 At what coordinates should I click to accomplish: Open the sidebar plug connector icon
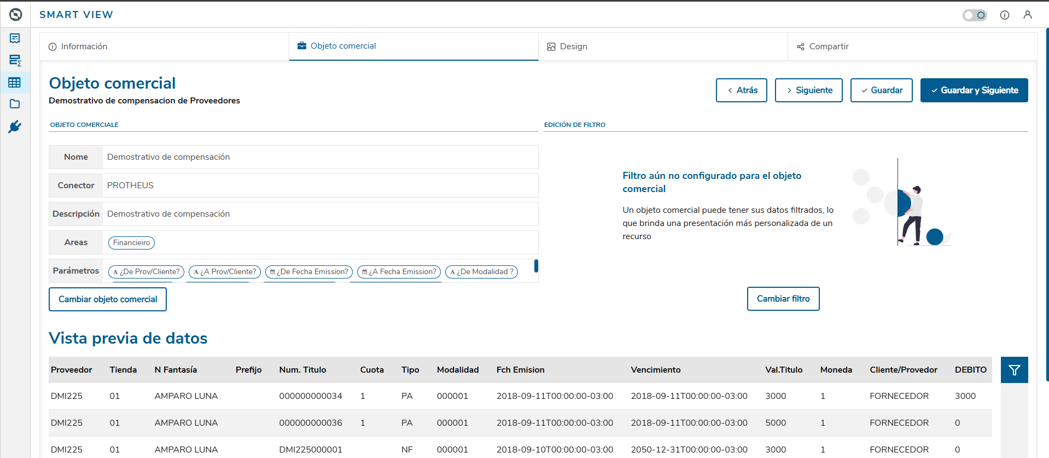[x=15, y=127]
